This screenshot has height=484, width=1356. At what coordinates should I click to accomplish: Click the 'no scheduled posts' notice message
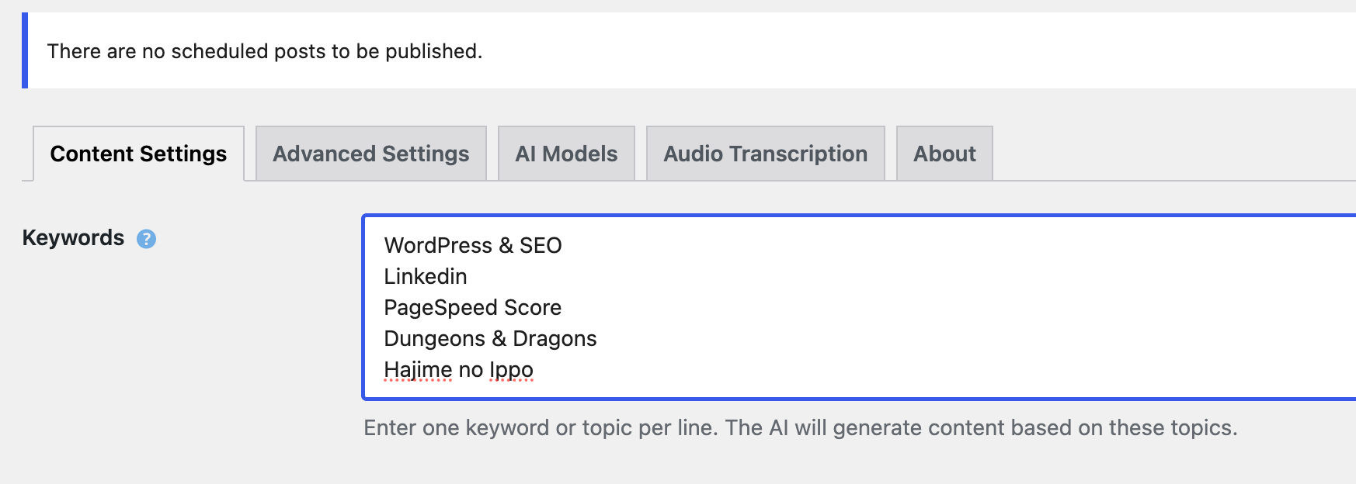click(x=264, y=51)
